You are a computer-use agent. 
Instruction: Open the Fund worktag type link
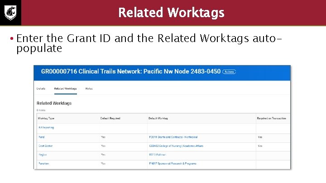(41, 137)
